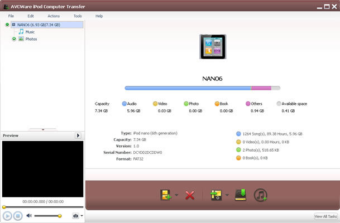Image resolution: width=340 pixels, height=223 pixels.
Task: Click the pink Others legend dot
Action: (248, 104)
